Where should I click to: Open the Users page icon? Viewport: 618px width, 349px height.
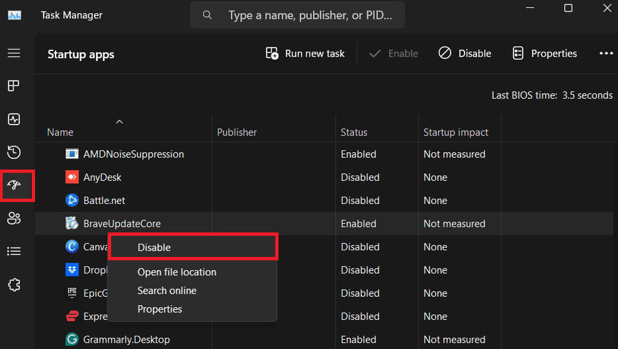tap(14, 219)
